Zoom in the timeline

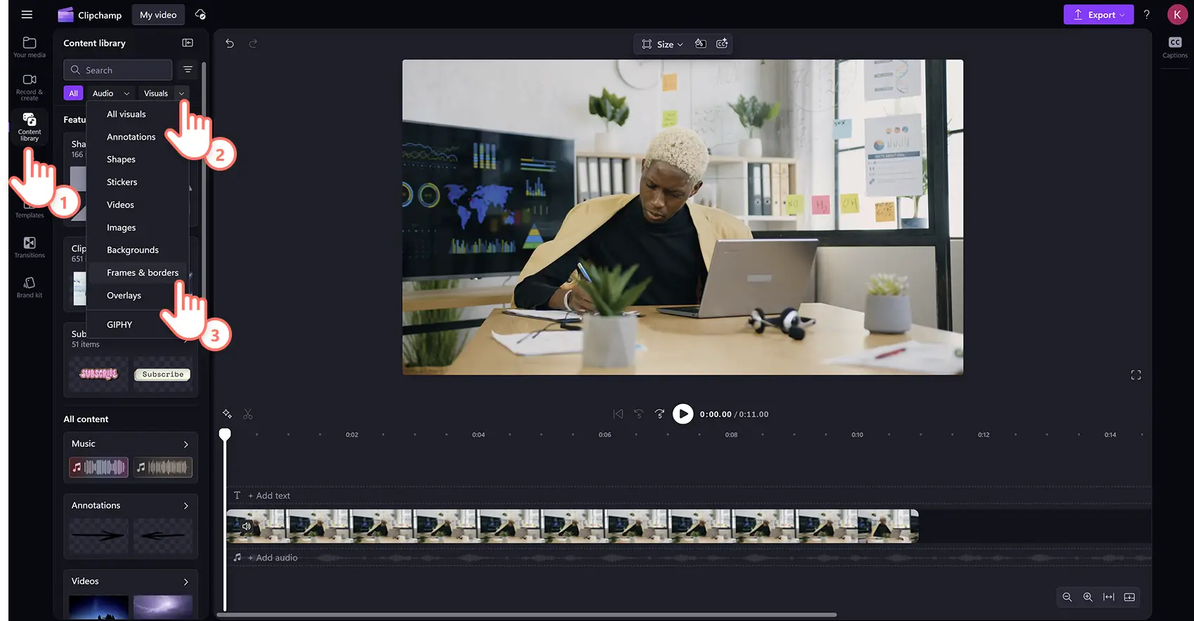point(1088,597)
